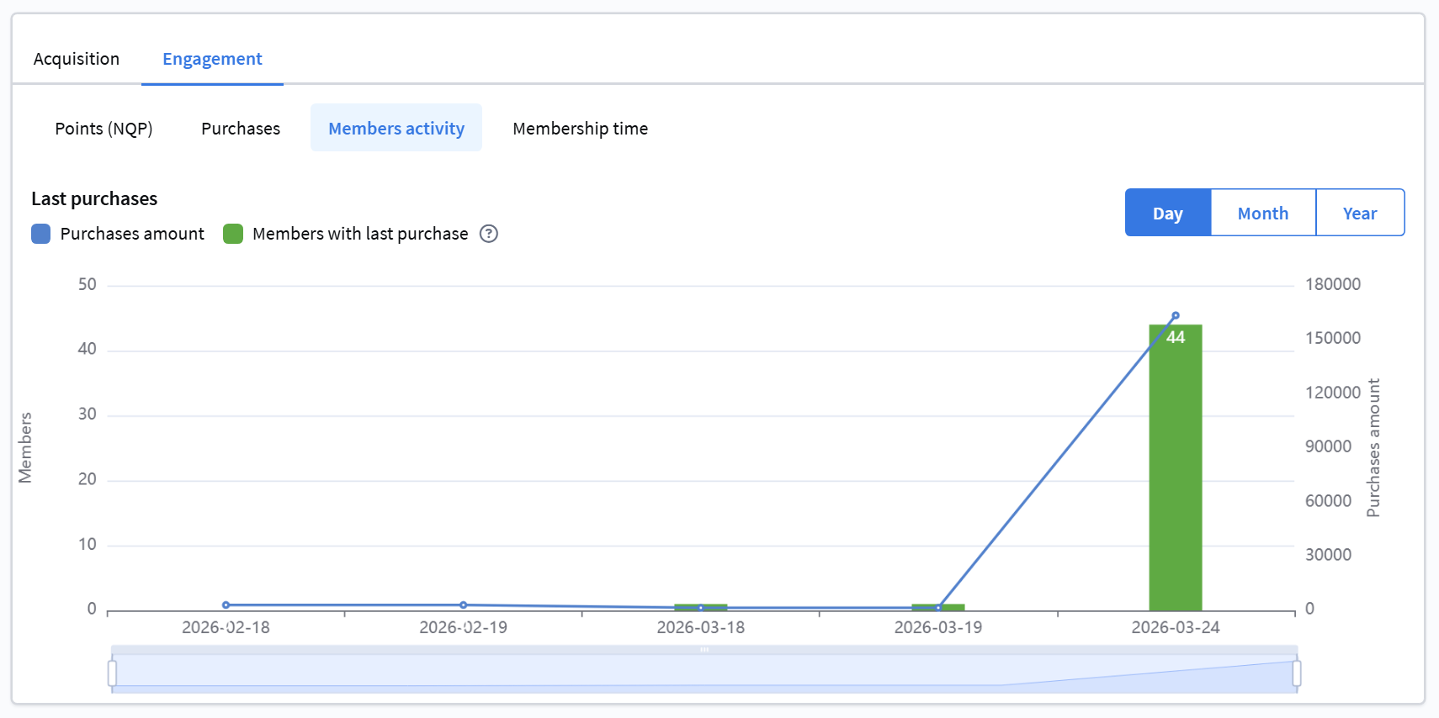Screen dimensions: 1439x718
Task: Click the green Members legend swatch
Action: (x=233, y=234)
